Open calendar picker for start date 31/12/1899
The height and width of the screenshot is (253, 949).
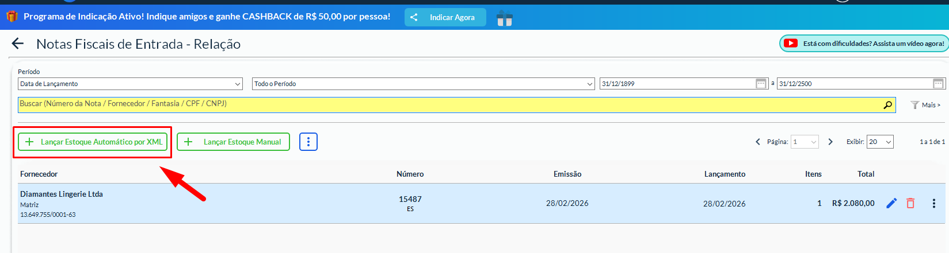click(x=761, y=84)
